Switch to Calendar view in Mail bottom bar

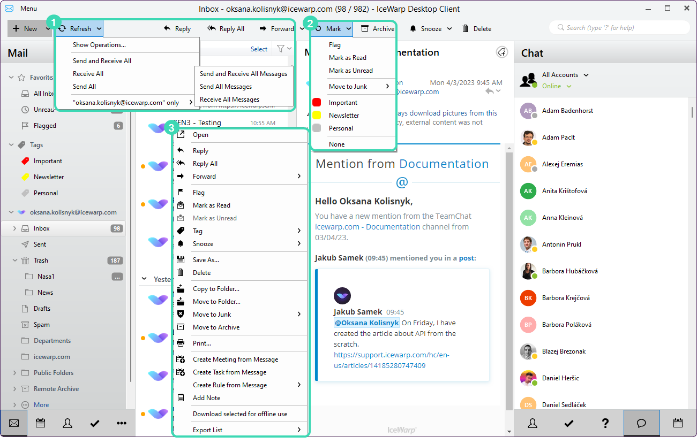[40, 423]
